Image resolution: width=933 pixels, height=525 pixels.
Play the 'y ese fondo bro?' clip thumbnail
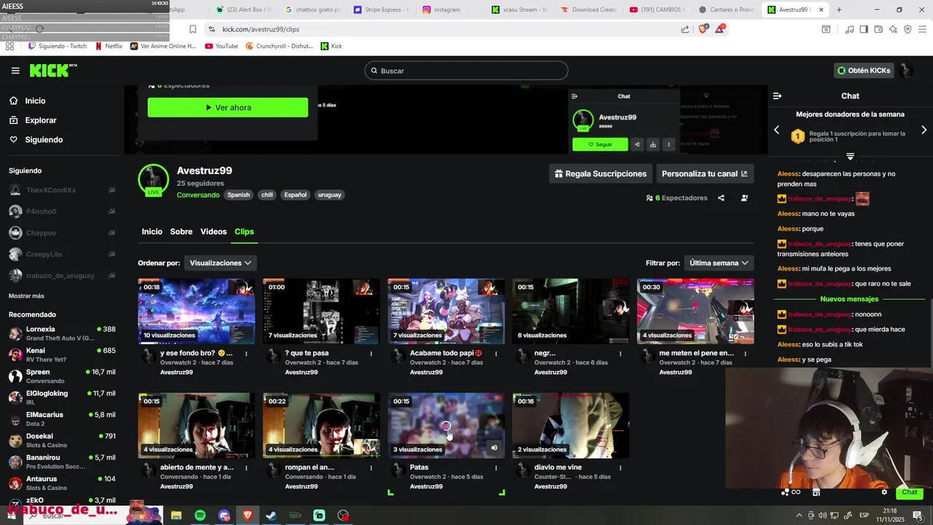tap(197, 311)
